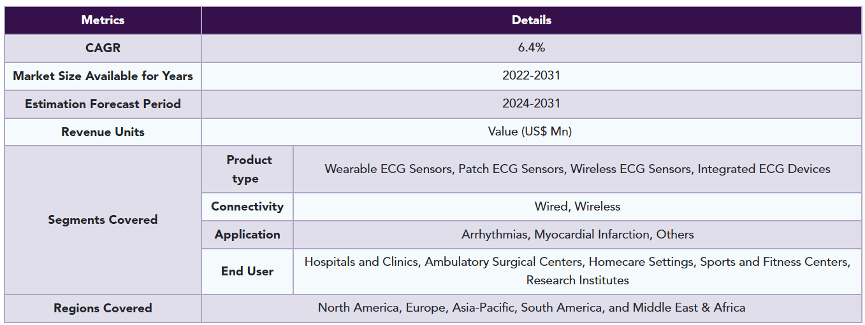Click the Hospitals and Clinics list cell

click(578, 271)
